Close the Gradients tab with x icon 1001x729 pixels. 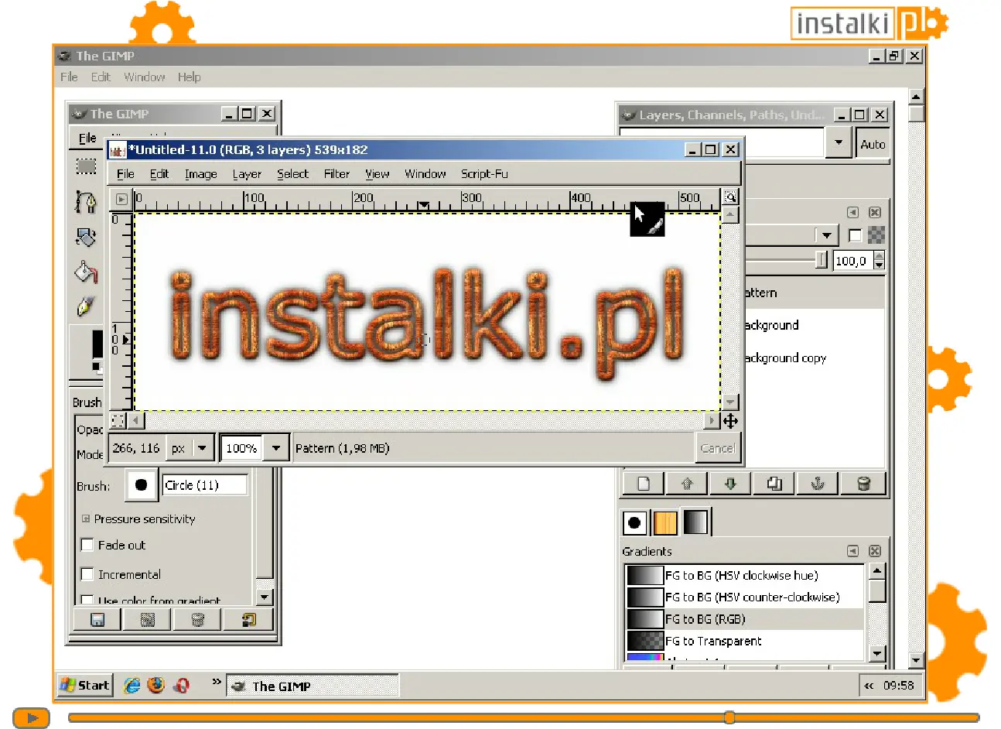click(x=875, y=551)
